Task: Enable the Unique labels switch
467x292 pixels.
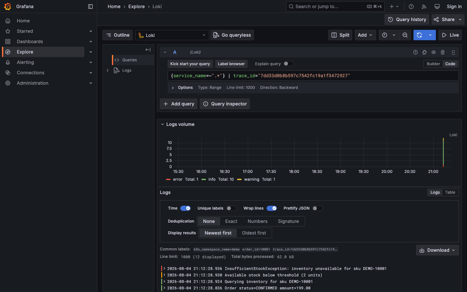Action: 232,208
